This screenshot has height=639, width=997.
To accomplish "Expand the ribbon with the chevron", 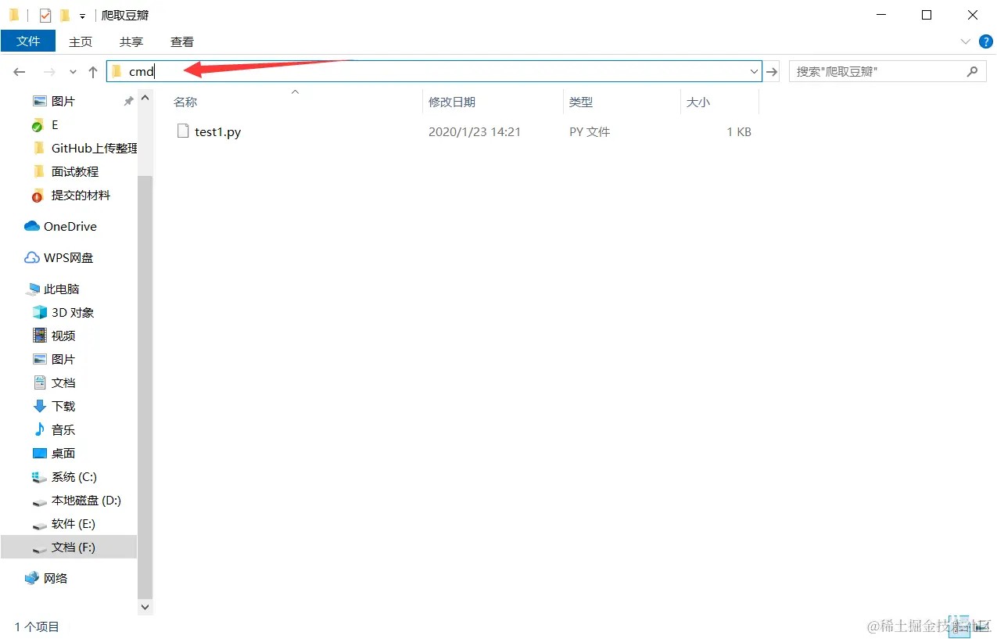I will (965, 41).
